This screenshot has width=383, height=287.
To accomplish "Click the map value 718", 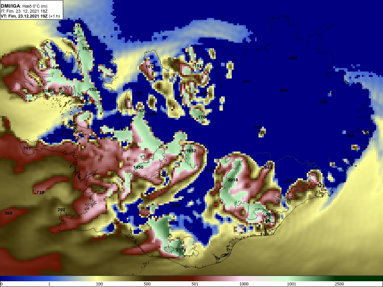I will click(40, 192).
